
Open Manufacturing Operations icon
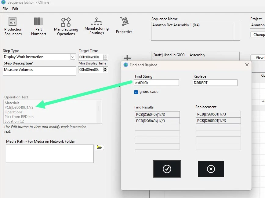[x=66, y=22]
